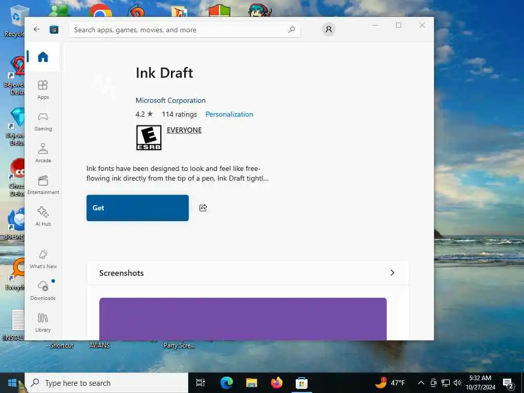Image resolution: width=524 pixels, height=393 pixels.
Task: Launch Firefox from the taskbar
Action: point(276,383)
